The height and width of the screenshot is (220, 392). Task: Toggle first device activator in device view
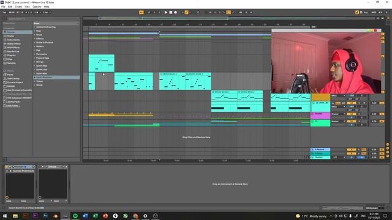click(x=7, y=167)
